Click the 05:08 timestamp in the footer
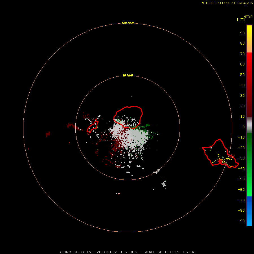 189,252
